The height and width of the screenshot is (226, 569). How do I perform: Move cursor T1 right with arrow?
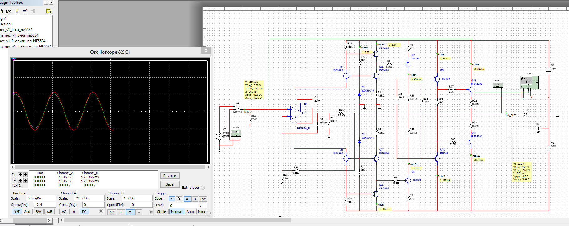(x=25, y=175)
